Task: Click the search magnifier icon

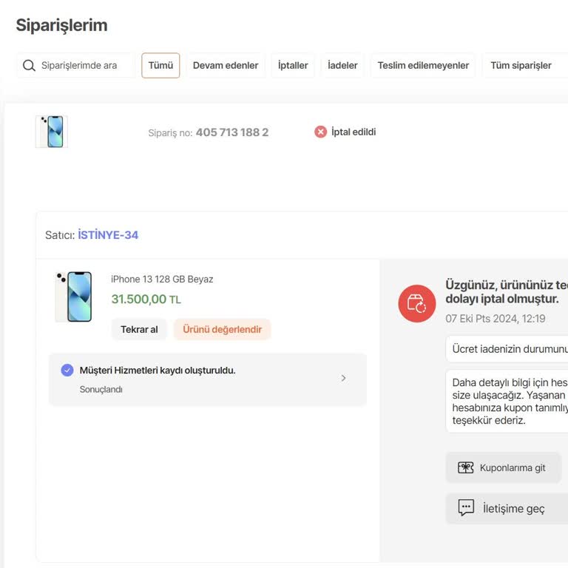Action: pos(29,66)
